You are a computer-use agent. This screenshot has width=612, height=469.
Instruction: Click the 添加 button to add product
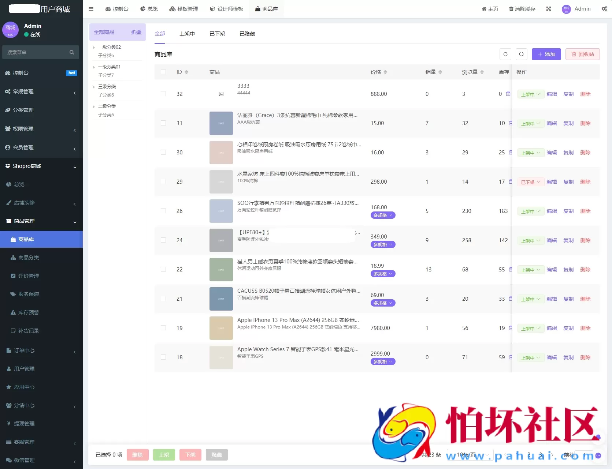click(546, 54)
